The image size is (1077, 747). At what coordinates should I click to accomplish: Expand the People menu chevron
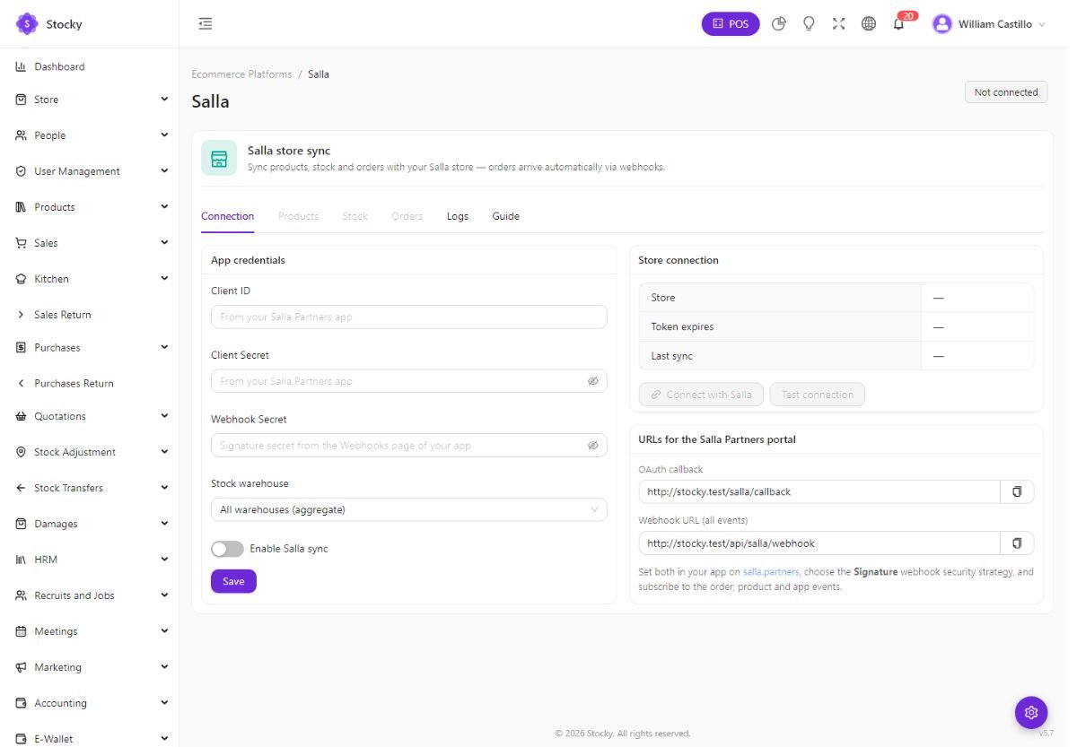(x=164, y=135)
